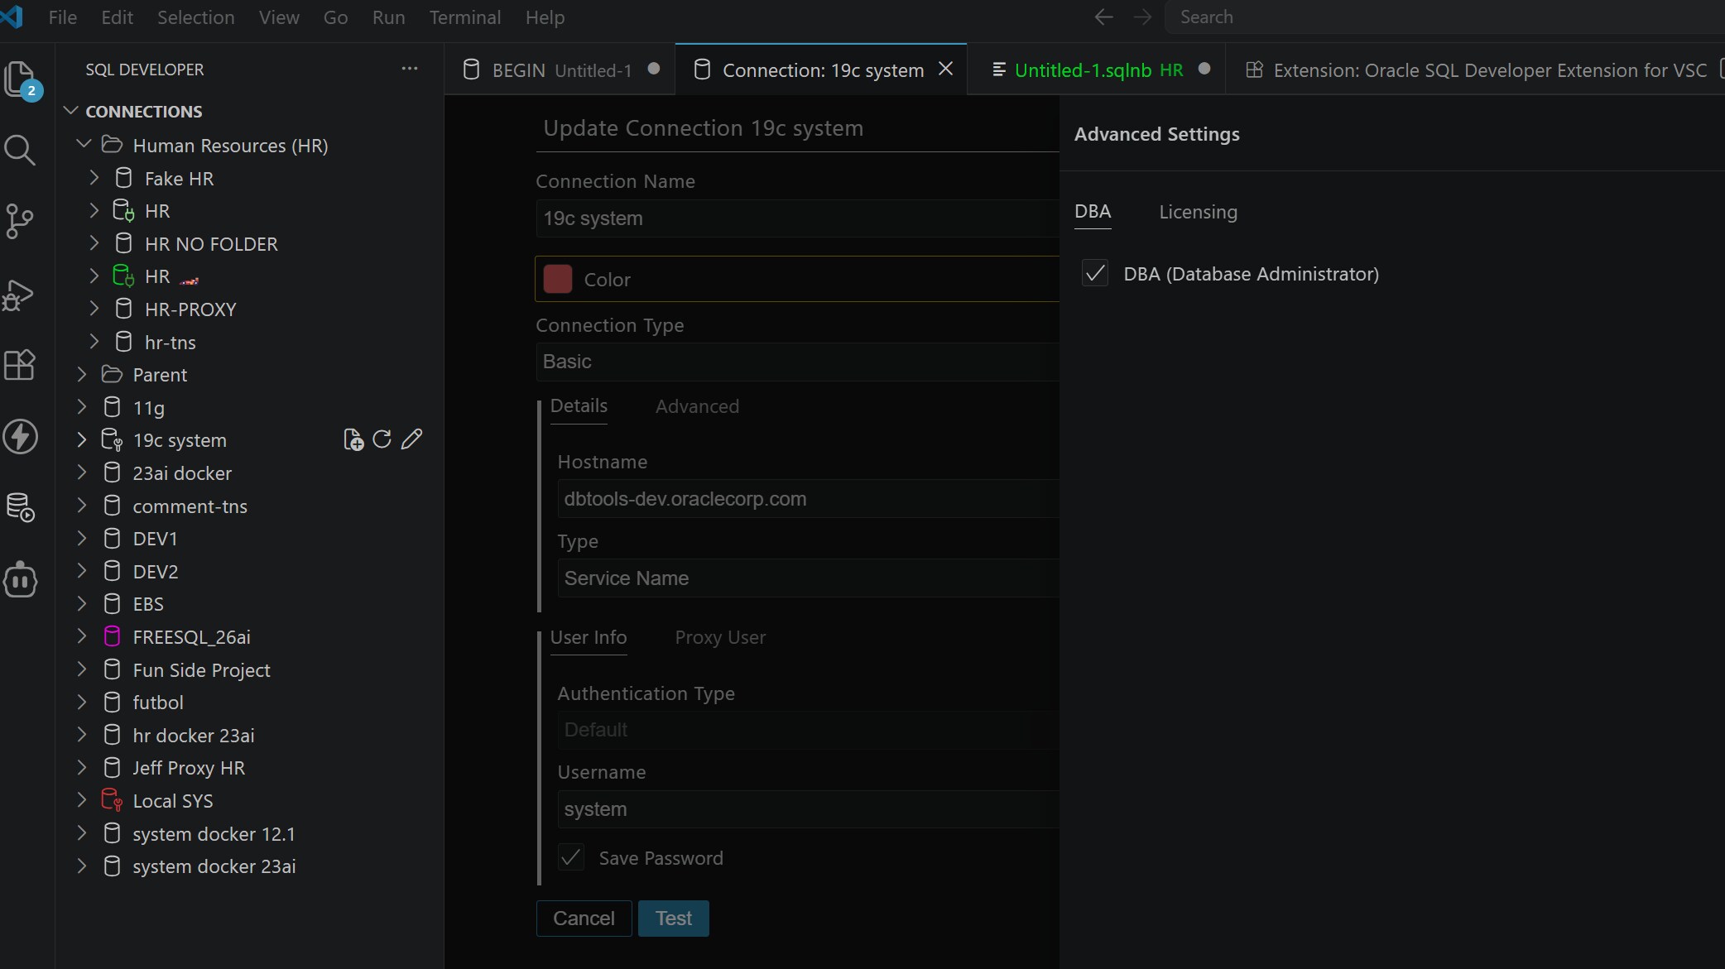Open the lightning bolt activity bar icon
1725x969 pixels.
pos(21,437)
